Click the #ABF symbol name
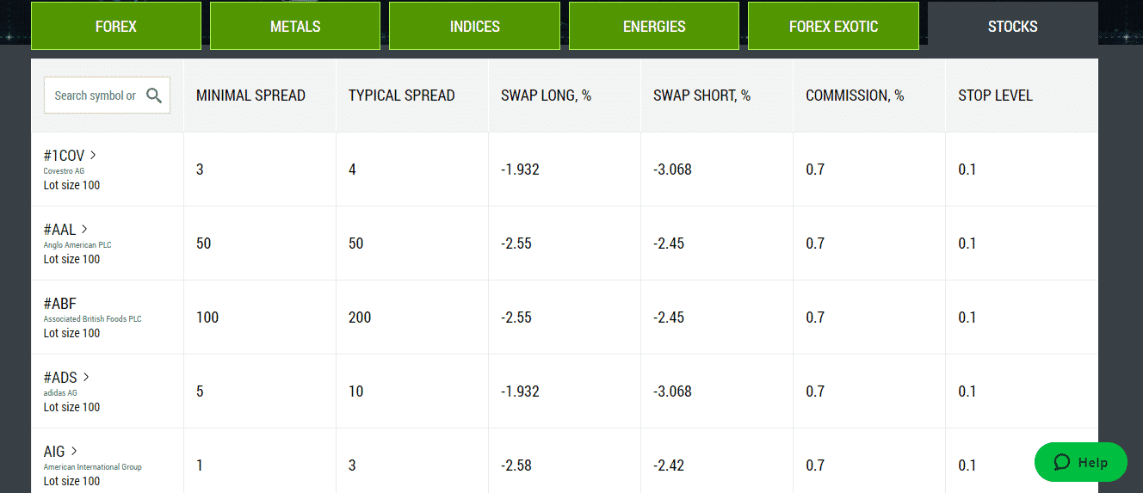Image resolution: width=1143 pixels, height=493 pixels. (60, 304)
